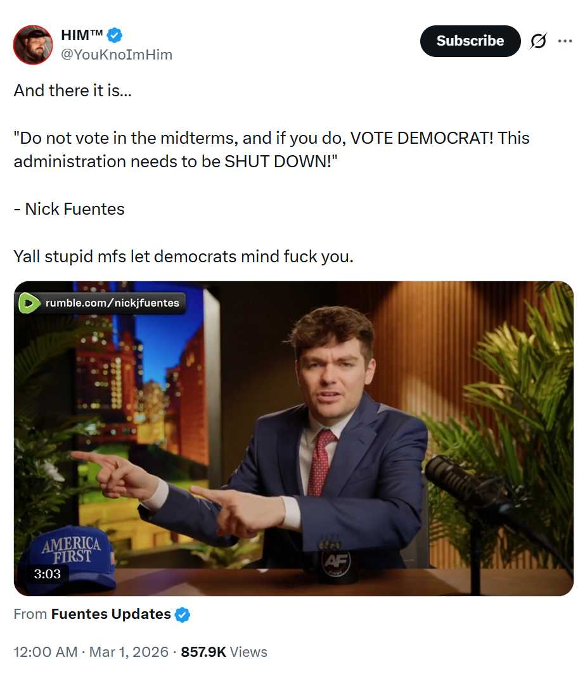This screenshot has height=674, width=585.
Task: Click the blue verified badge beside HIM™
Action: click(115, 35)
